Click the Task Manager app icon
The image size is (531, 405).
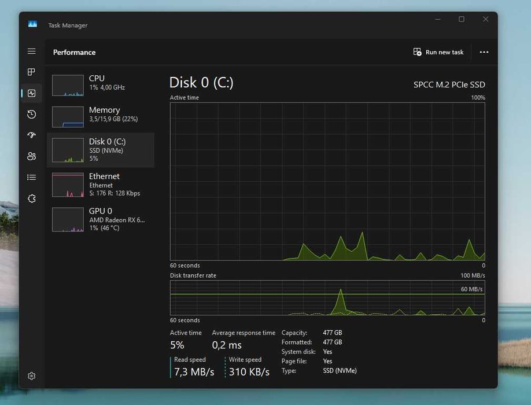32,24
